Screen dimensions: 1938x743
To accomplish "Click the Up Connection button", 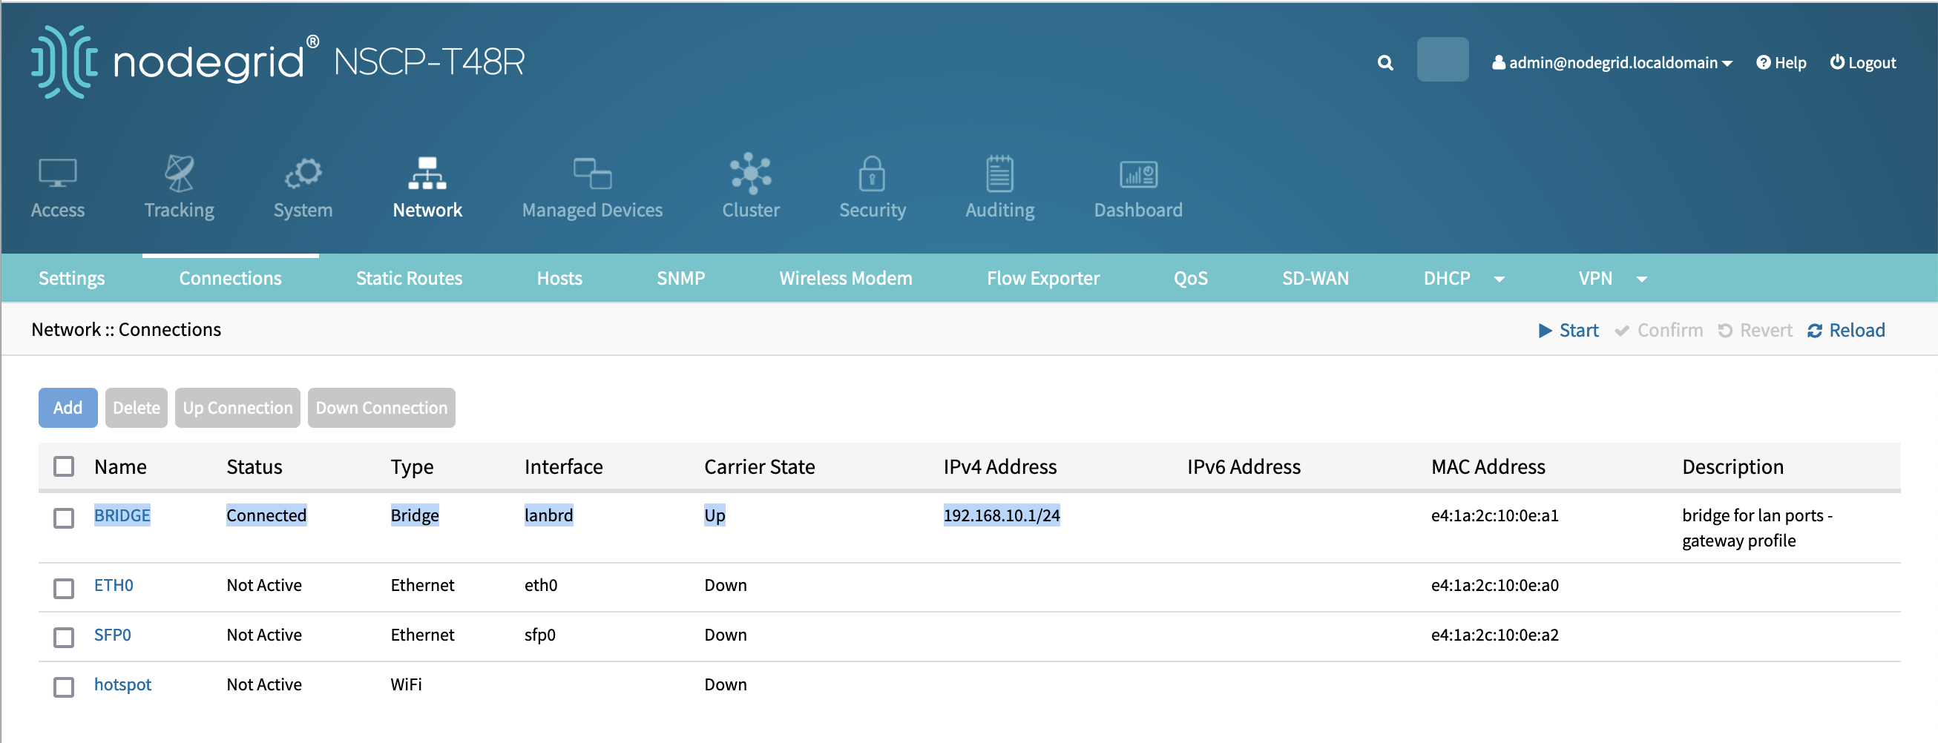I will (237, 408).
